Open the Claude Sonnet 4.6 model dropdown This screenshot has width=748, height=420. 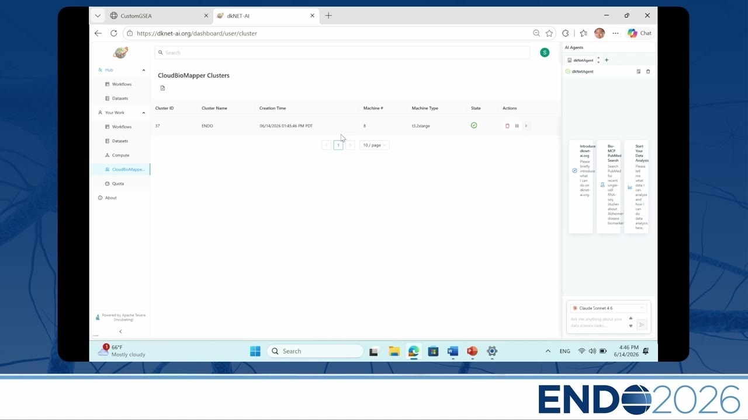point(608,308)
